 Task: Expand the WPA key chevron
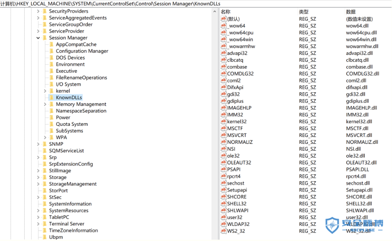click(x=45, y=137)
